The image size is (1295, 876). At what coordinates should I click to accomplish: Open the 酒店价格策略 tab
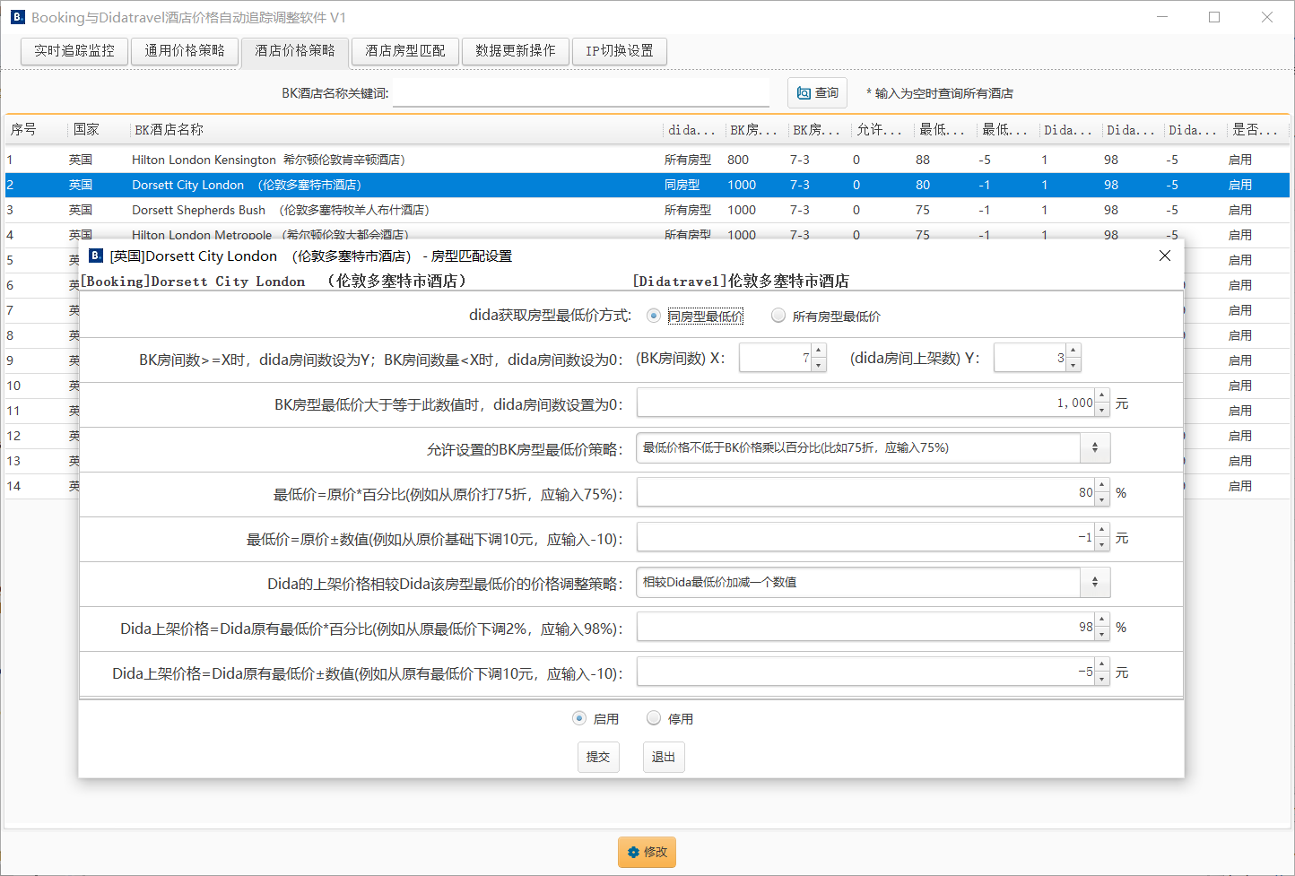point(295,51)
